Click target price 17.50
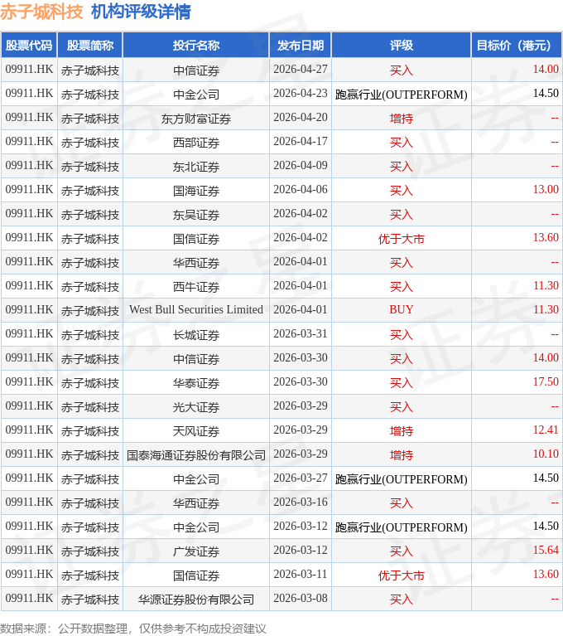This screenshot has height=636, width=563. click(546, 381)
